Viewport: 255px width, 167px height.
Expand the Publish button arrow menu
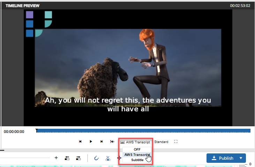(x=241, y=158)
